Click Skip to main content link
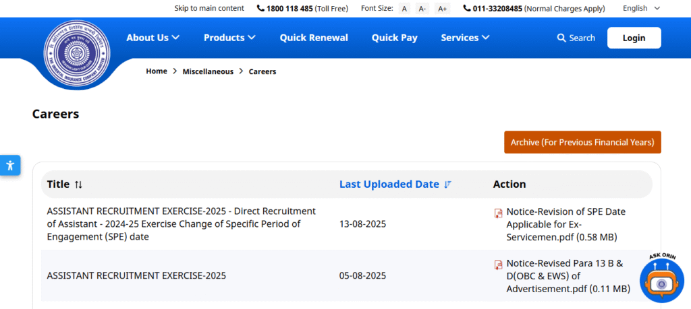The width and height of the screenshot is (691, 309). 209,8
